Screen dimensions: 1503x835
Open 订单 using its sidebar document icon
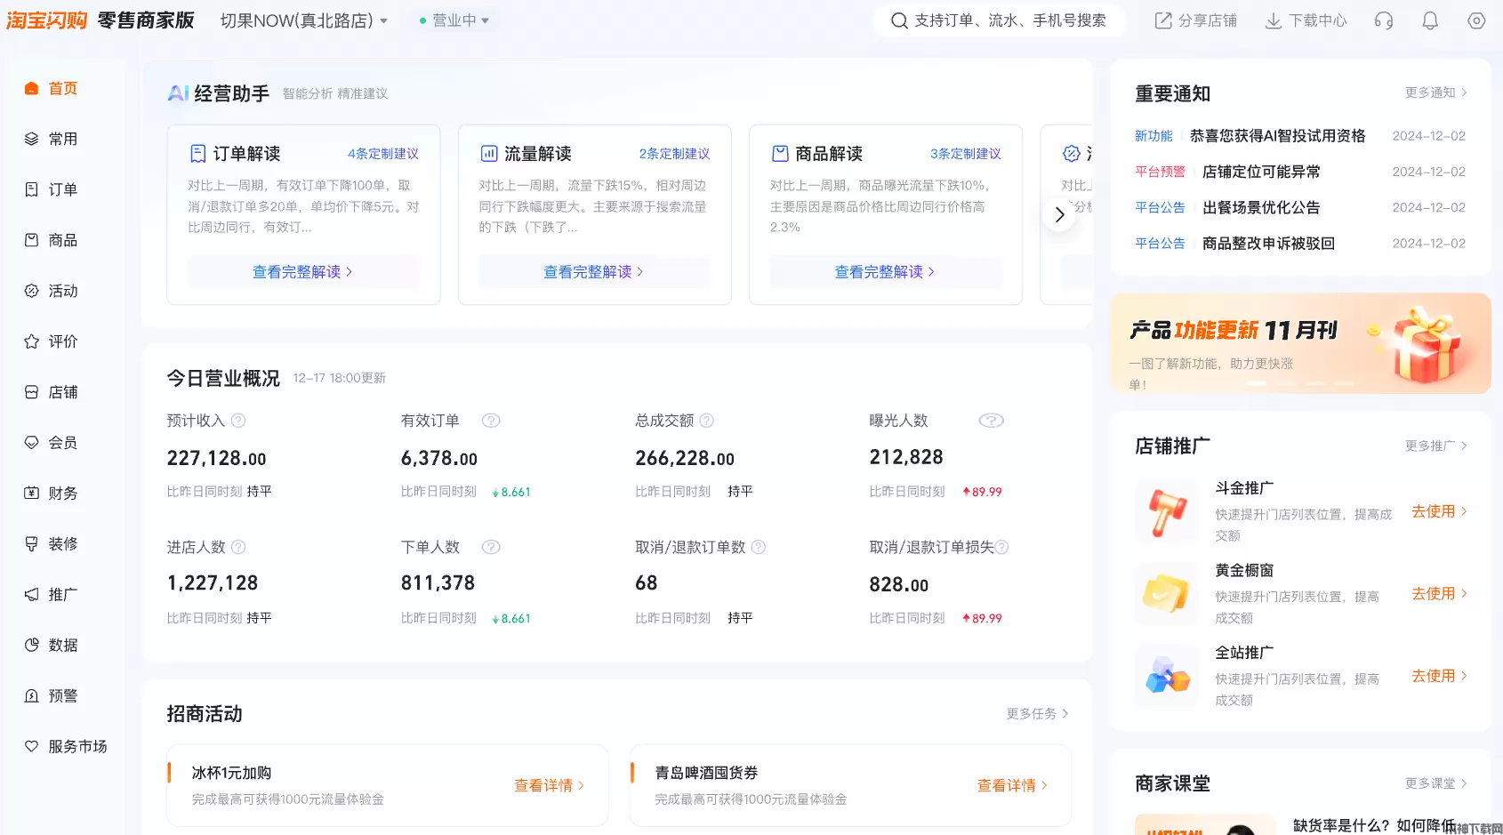[x=31, y=189]
